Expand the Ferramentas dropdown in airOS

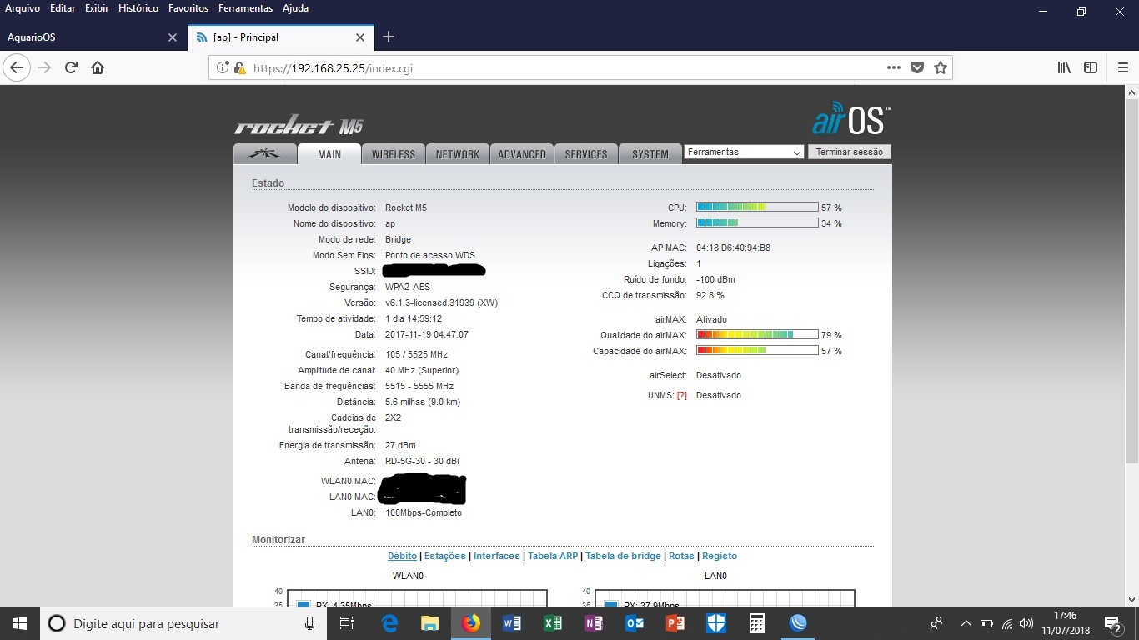[744, 152]
